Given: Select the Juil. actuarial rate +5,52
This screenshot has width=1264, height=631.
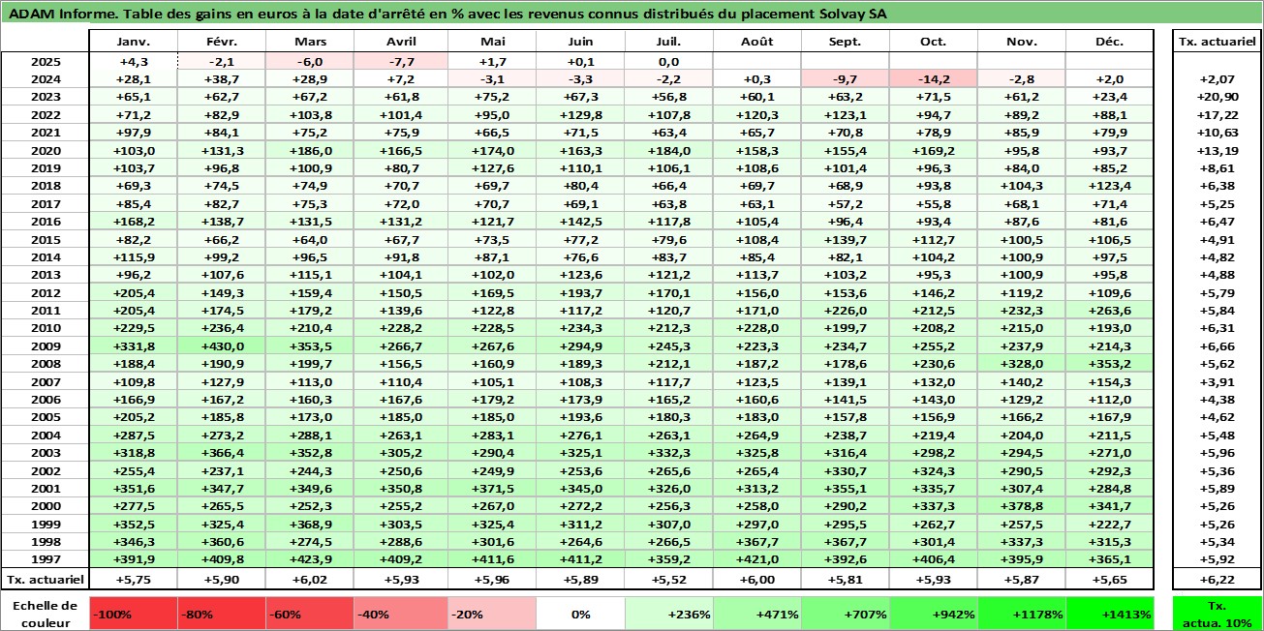Looking at the screenshot, I should click(x=669, y=579).
